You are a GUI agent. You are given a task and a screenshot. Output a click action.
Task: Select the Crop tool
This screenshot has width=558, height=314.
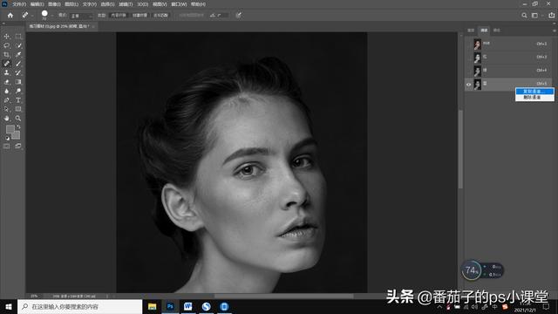click(x=6, y=54)
